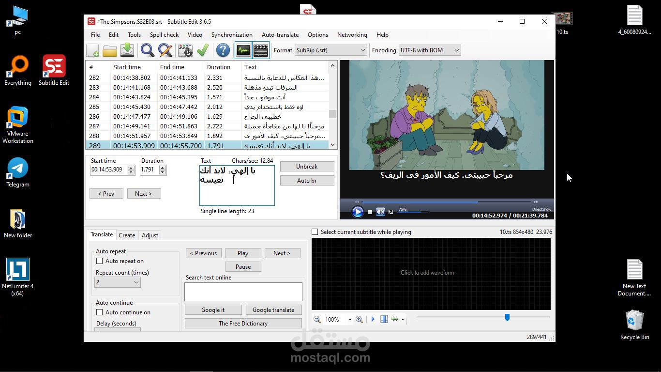Click the waveform column layout icon
This screenshot has width=661, height=372.
(x=384, y=319)
